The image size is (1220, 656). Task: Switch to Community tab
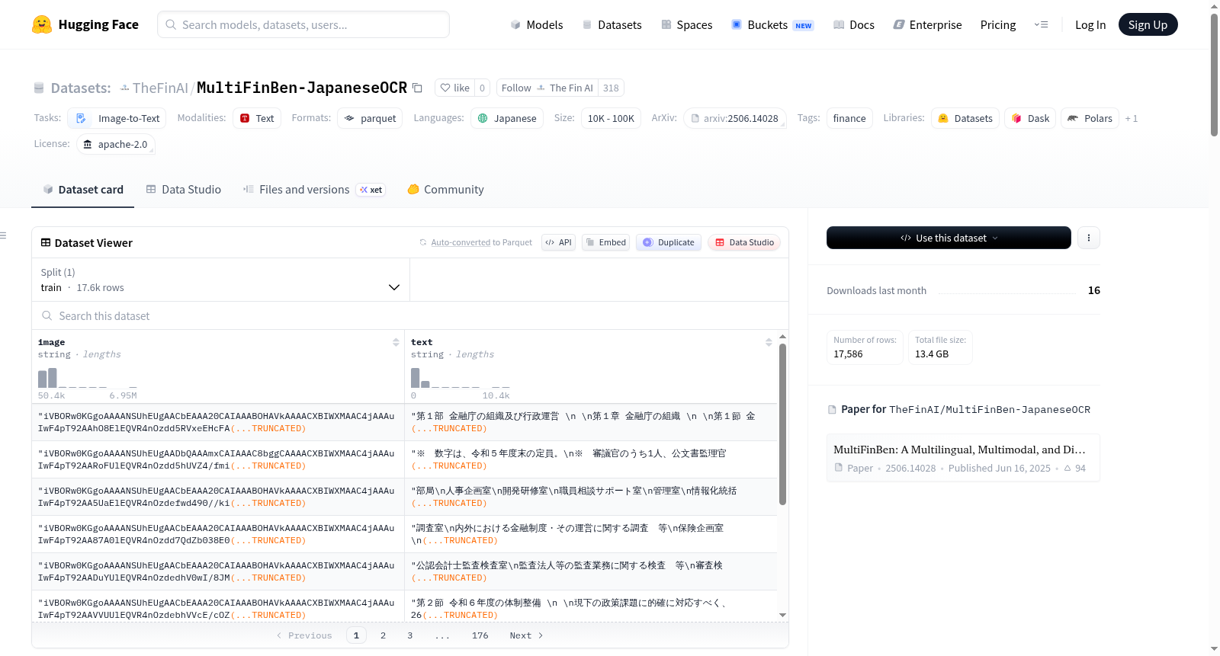445,190
